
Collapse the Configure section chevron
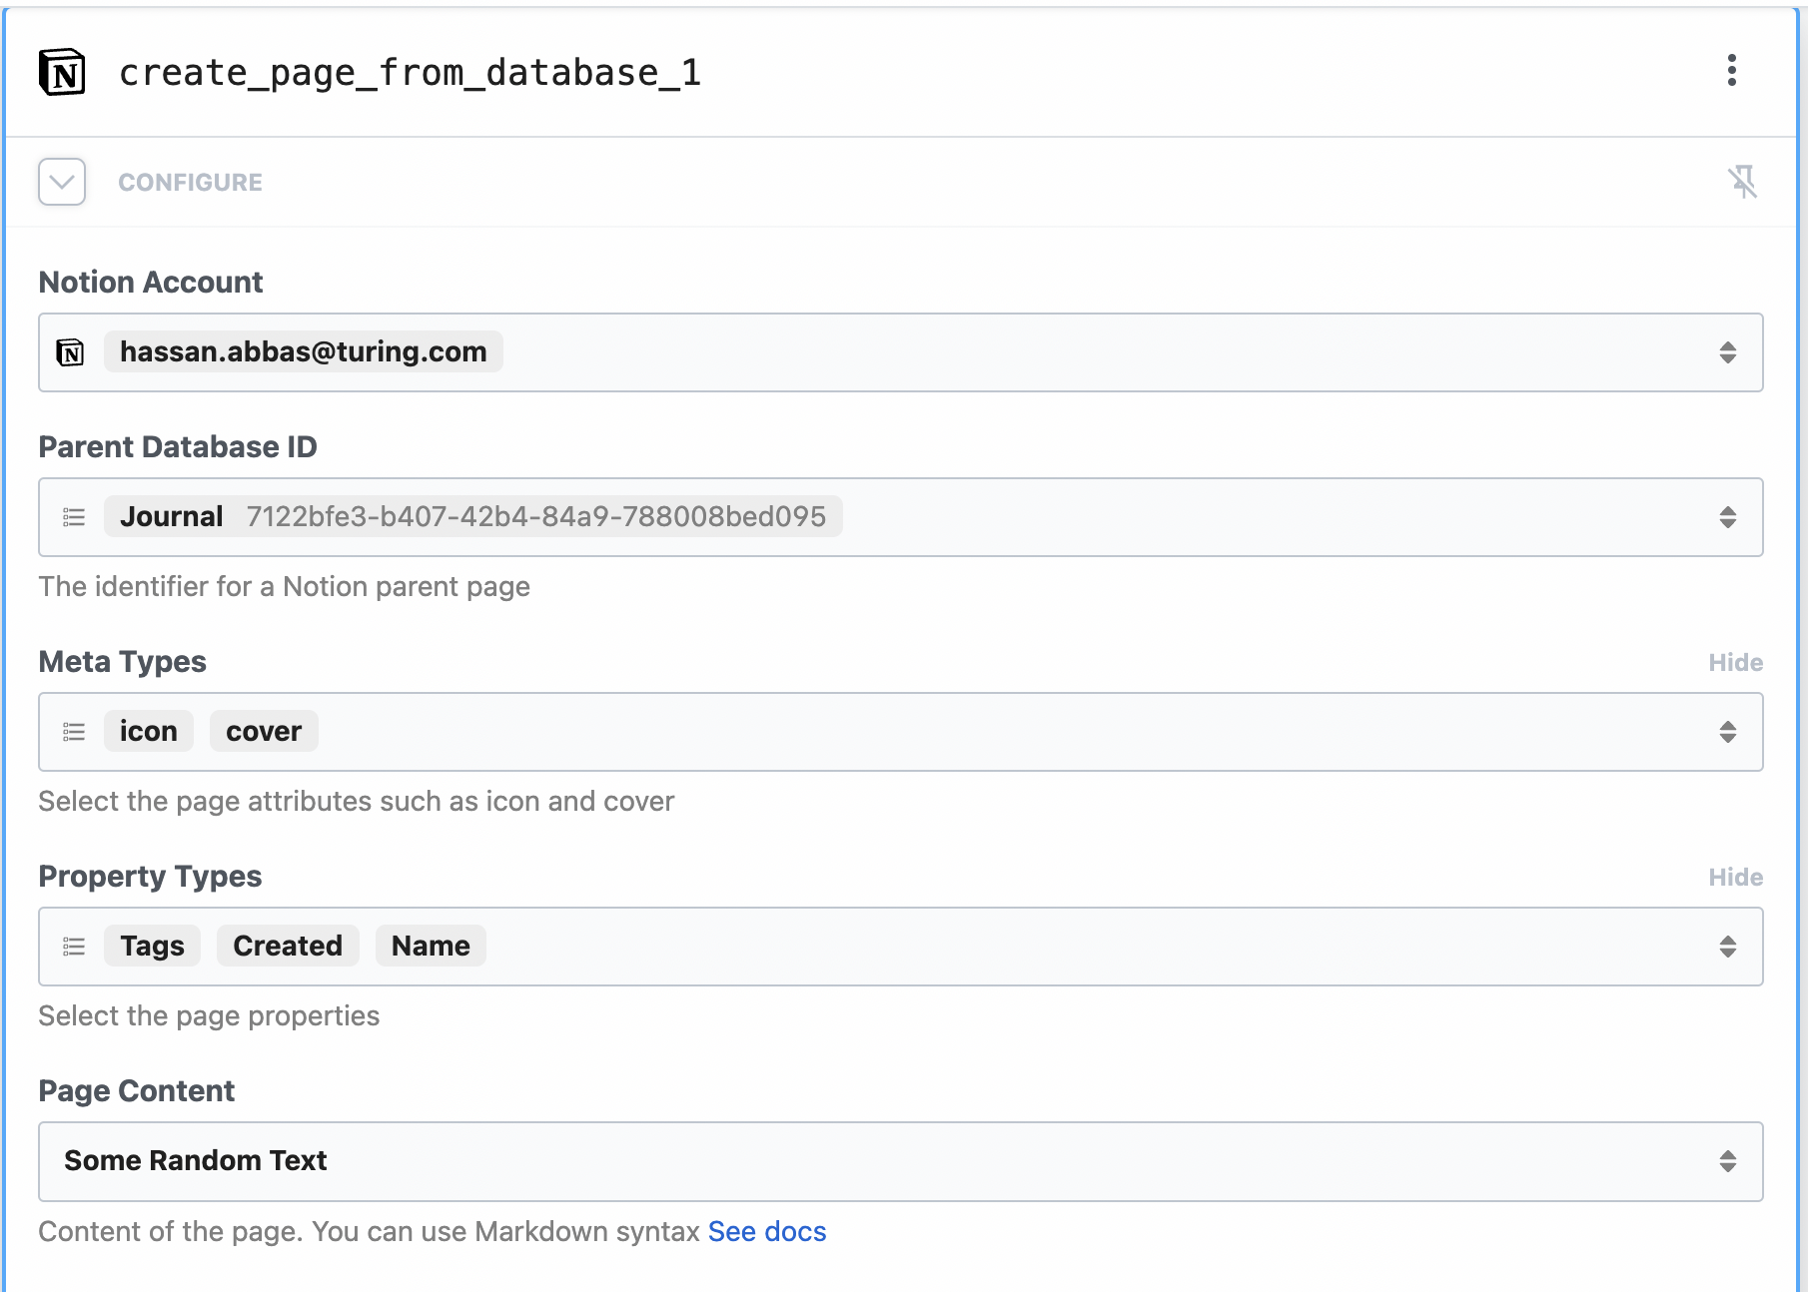[62, 182]
